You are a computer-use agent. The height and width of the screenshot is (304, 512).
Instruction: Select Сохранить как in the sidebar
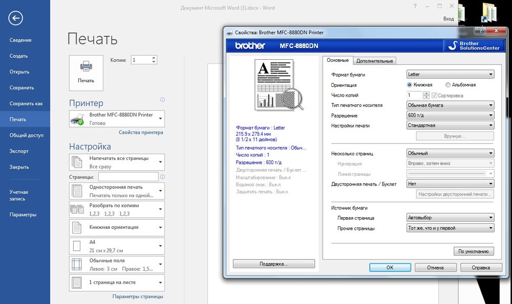26,103
